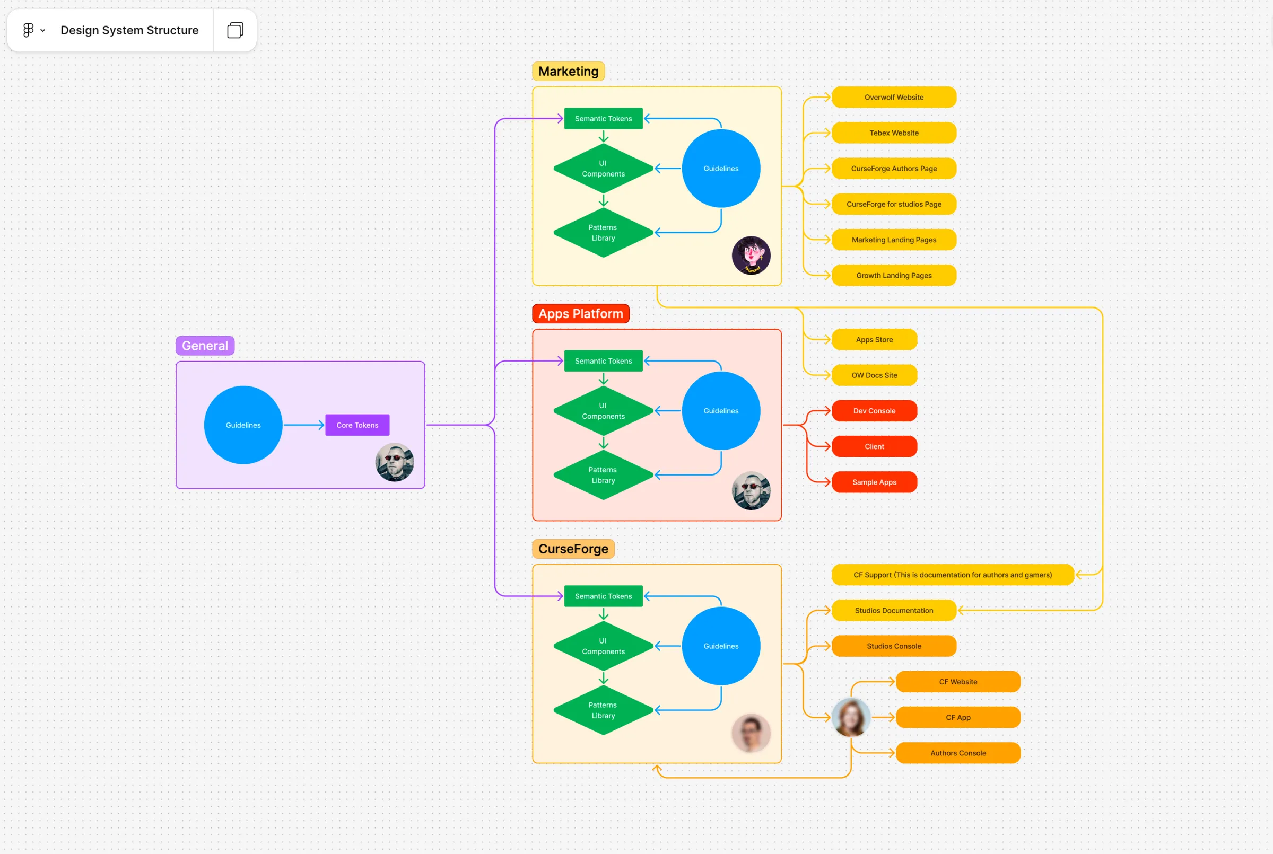Open the Figma main menu icon
This screenshot has height=854, width=1273.
28,30
